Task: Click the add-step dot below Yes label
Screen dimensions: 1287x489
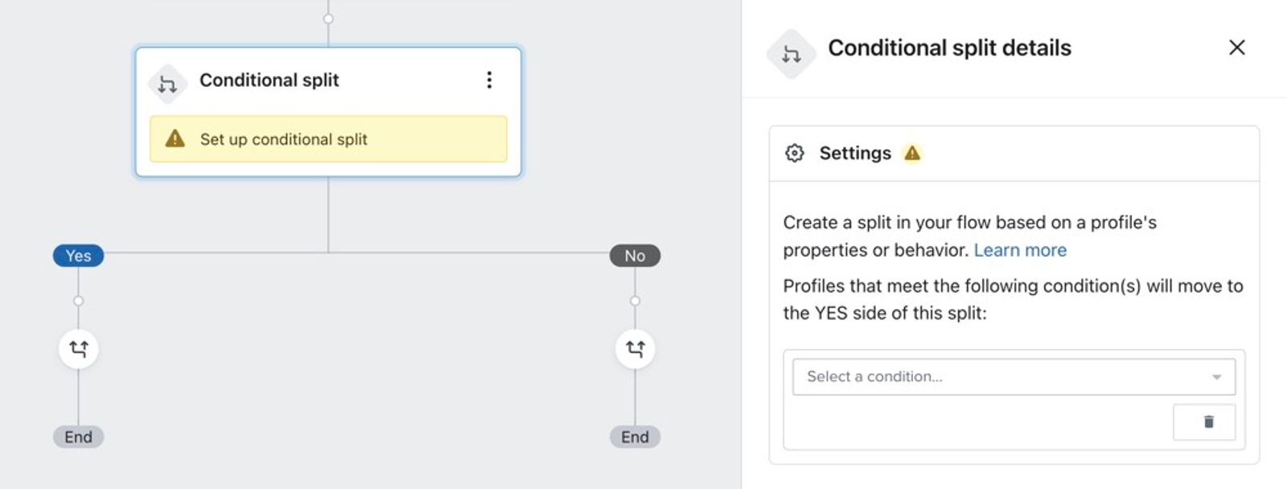Action: click(79, 301)
